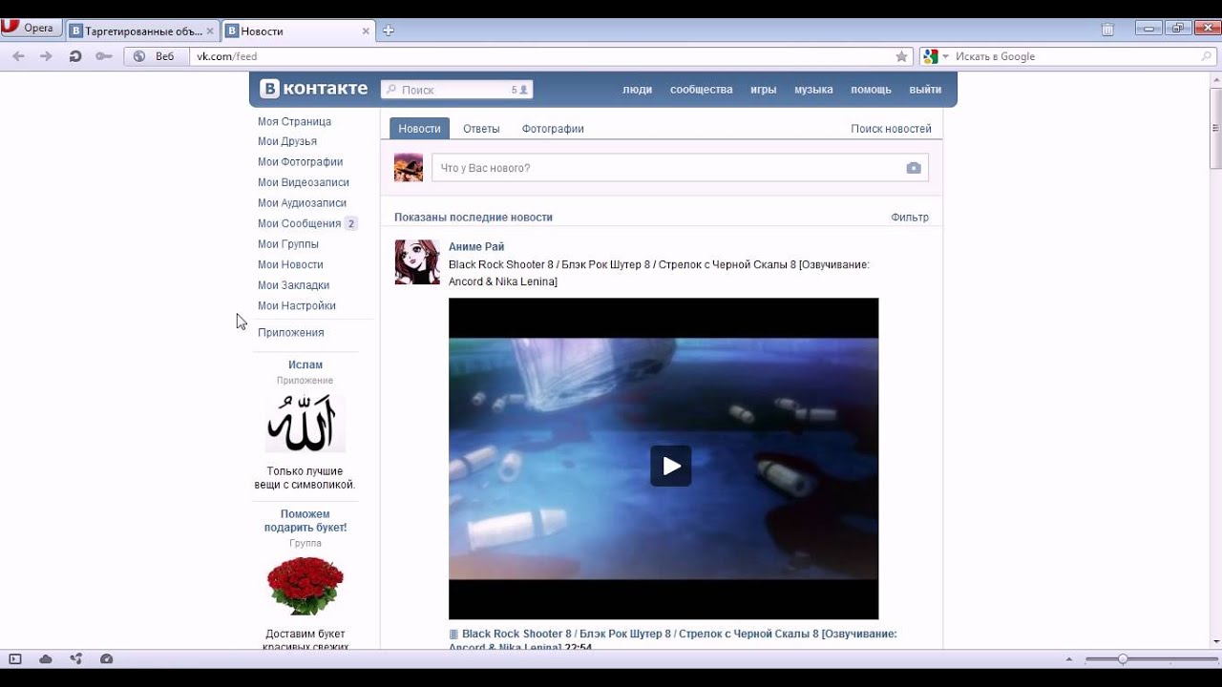Close the Новости browser tab
This screenshot has height=687, width=1222.
click(366, 31)
